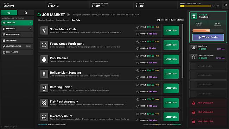Viewport: 229px width, 129px height.
Task: Click the Work Harder button
Action: 208,37
